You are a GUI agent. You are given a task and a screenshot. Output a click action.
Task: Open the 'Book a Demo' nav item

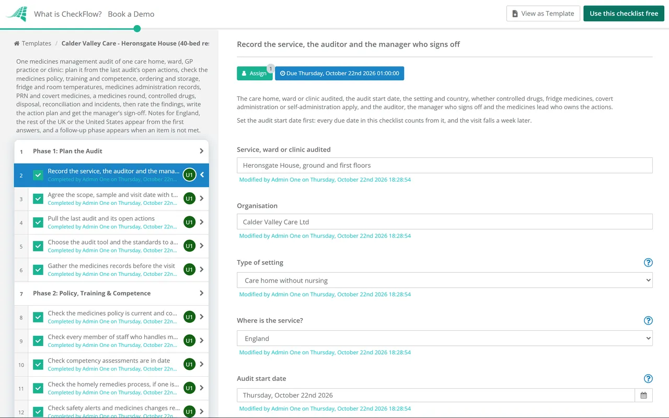(x=131, y=14)
